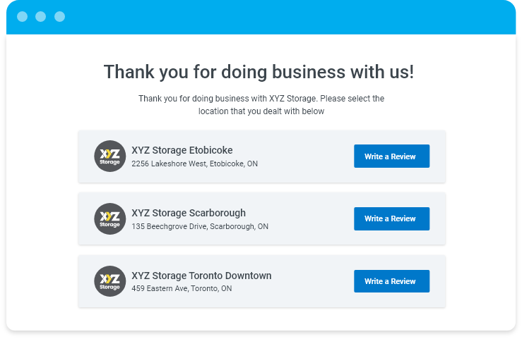522x339 pixels.
Task: Click the first window control dot
Action: tap(23, 16)
